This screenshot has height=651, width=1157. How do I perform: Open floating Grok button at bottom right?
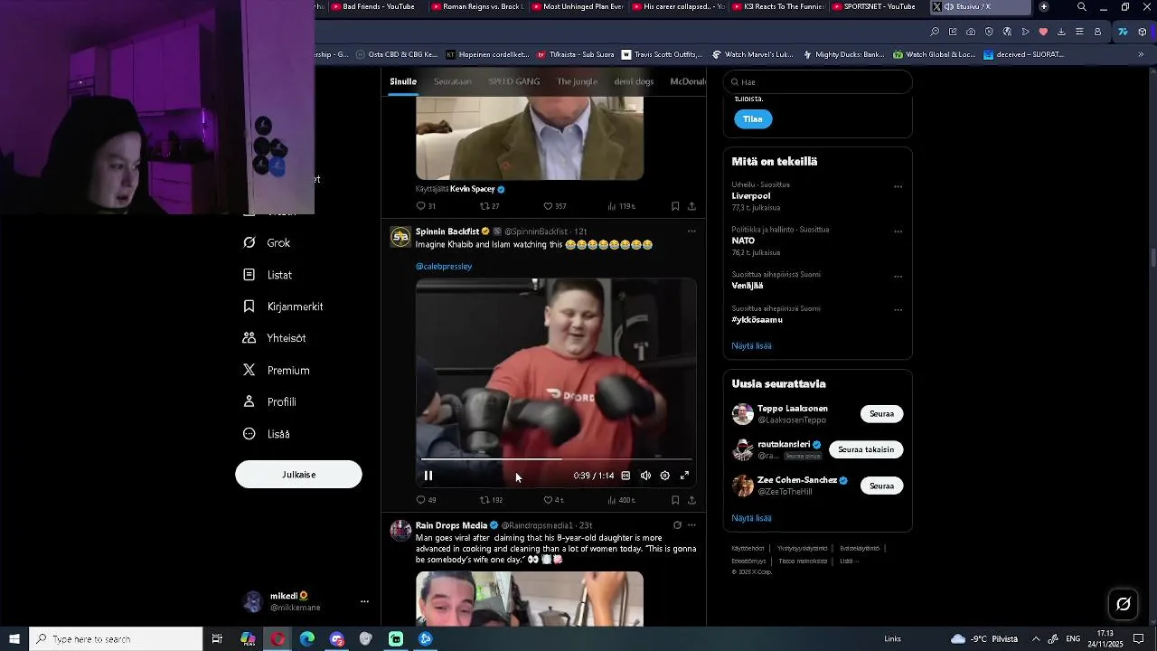click(x=1124, y=604)
